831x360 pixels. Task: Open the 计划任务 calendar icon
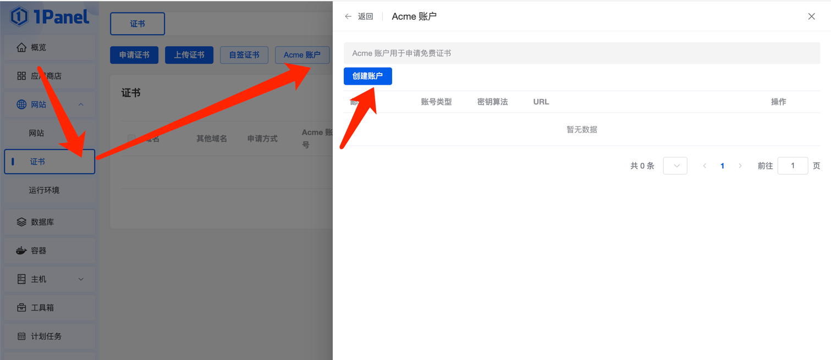21,336
